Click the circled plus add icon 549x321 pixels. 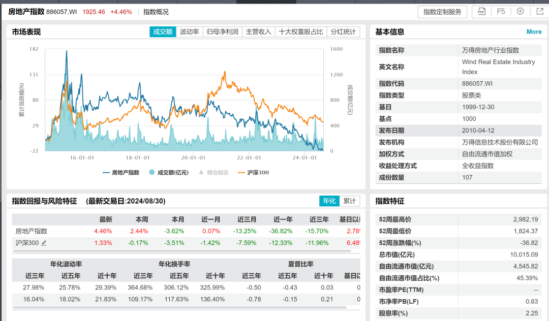click(521, 12)
